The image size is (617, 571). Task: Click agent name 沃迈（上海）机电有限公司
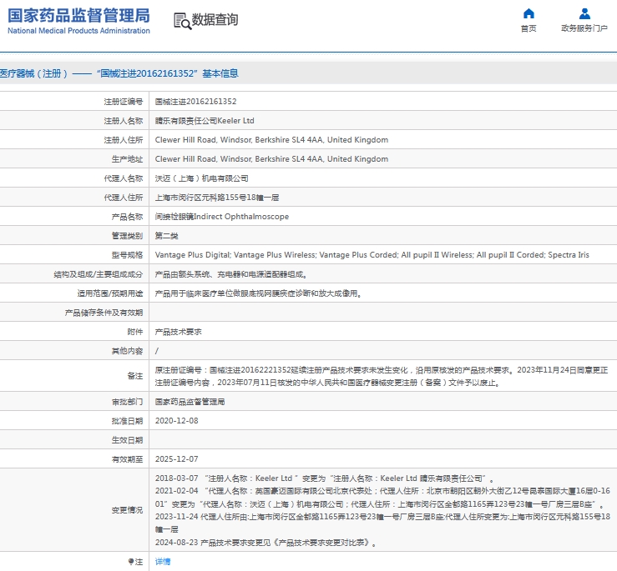201,178
